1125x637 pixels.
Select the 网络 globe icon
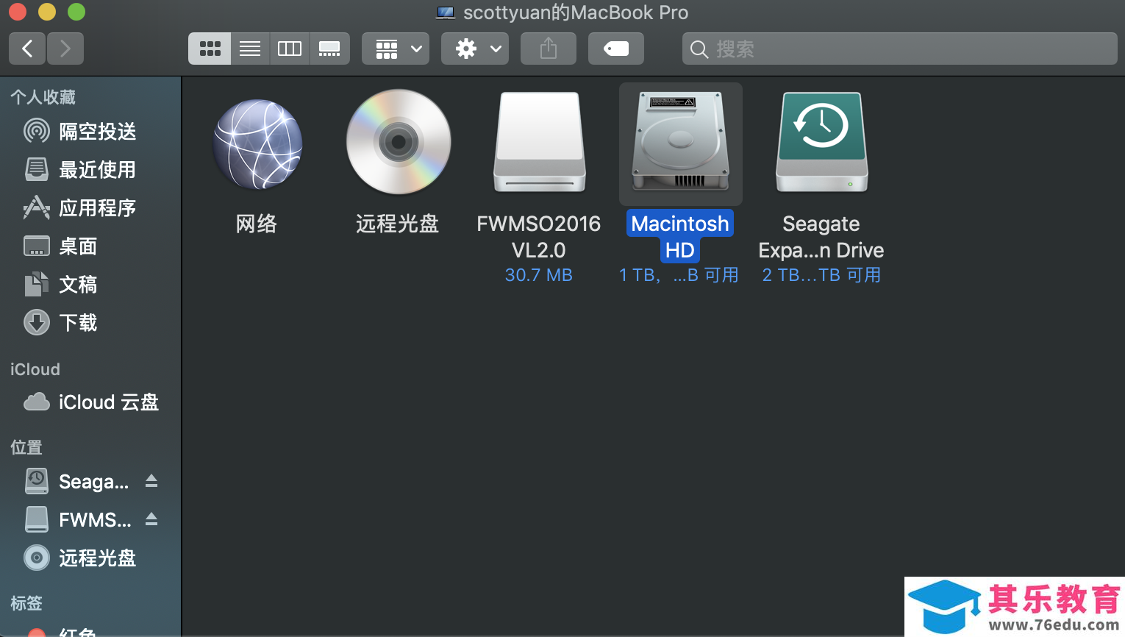[x=257, y=144]
